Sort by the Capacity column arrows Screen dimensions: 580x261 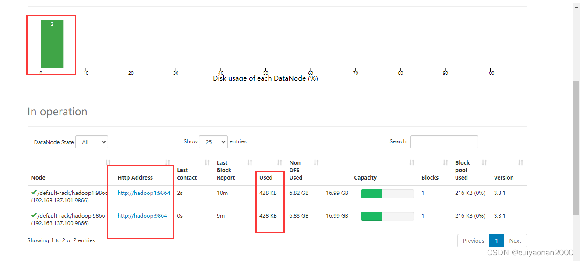[x=412, y=162]
